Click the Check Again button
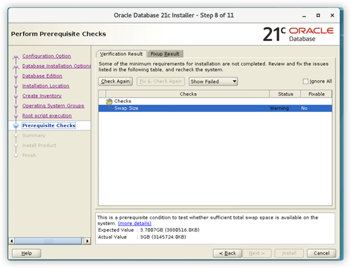 [115, 81]
